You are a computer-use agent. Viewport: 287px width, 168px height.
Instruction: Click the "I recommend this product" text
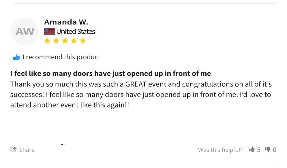point(61,57)
